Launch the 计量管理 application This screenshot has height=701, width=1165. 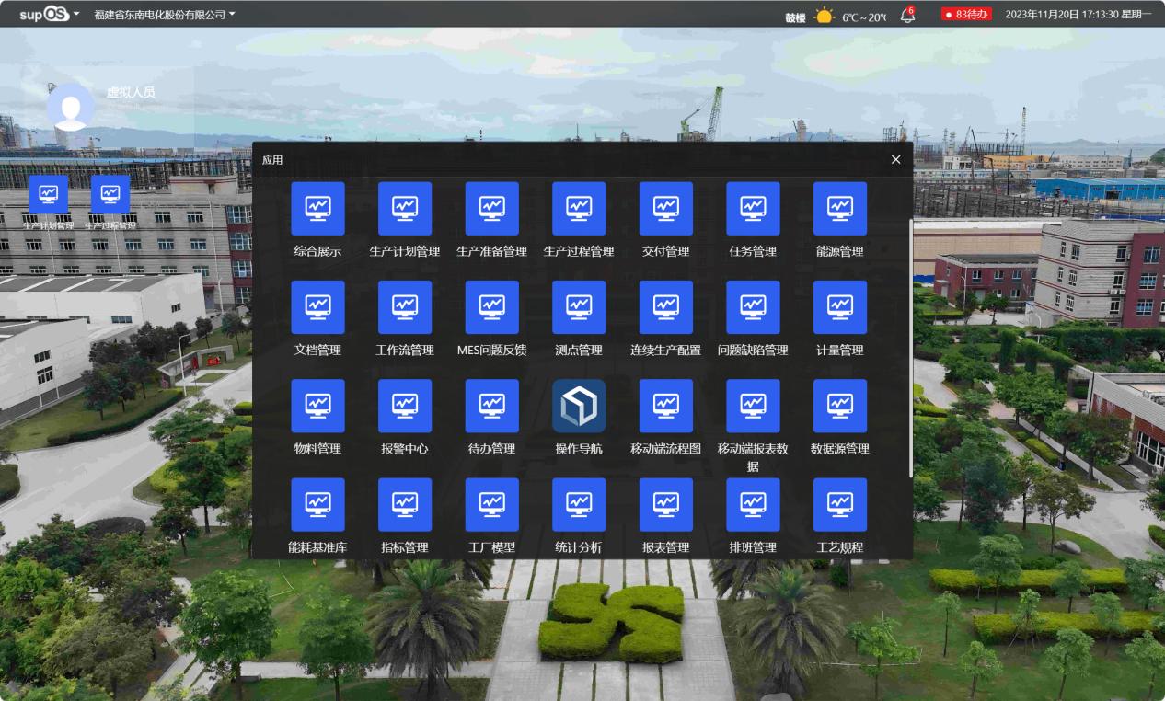(x=839, y=307)
